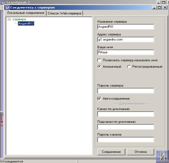169x163 pixels.
Task: Enable 'Позволить серверу назначать имя' checkbox
Action: pyautogui.click(x=99, y=60)
